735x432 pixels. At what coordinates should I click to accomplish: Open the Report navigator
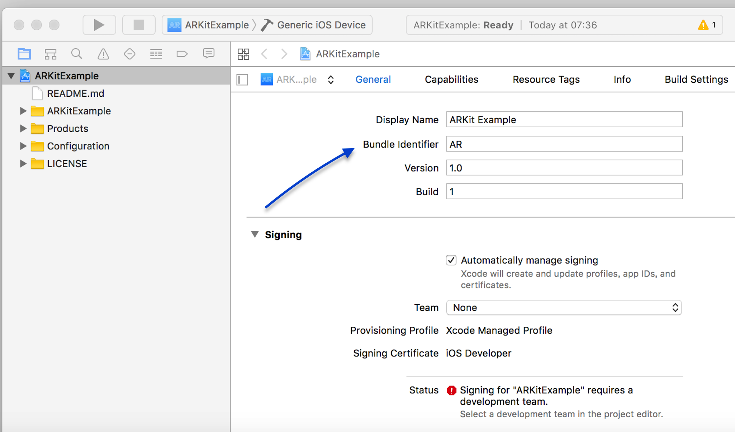pos(209,54)
